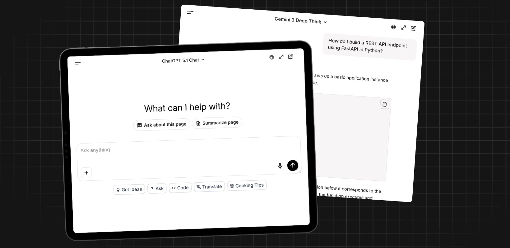Start new chat in Gemini panel
The height and width of the screenshot is (248, 510).
coord(413,28)
